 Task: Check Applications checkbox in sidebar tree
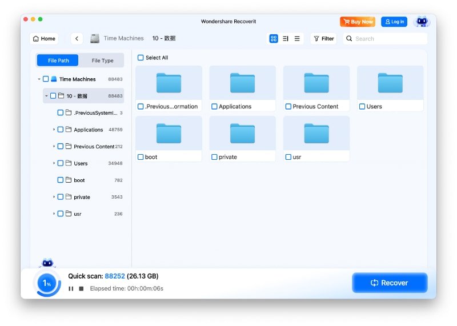tap(61, 130)
